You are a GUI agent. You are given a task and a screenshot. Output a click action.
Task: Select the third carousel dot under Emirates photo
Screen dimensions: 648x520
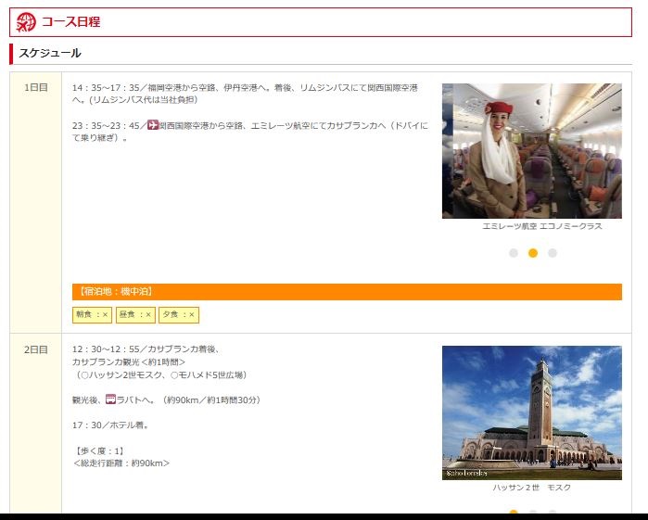[553, 253]
